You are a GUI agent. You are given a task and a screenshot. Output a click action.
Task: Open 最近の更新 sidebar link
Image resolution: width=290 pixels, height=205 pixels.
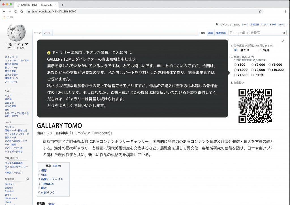pos(10,71)
